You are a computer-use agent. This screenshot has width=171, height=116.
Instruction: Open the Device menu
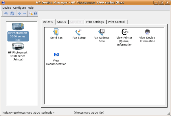(7, 8)
